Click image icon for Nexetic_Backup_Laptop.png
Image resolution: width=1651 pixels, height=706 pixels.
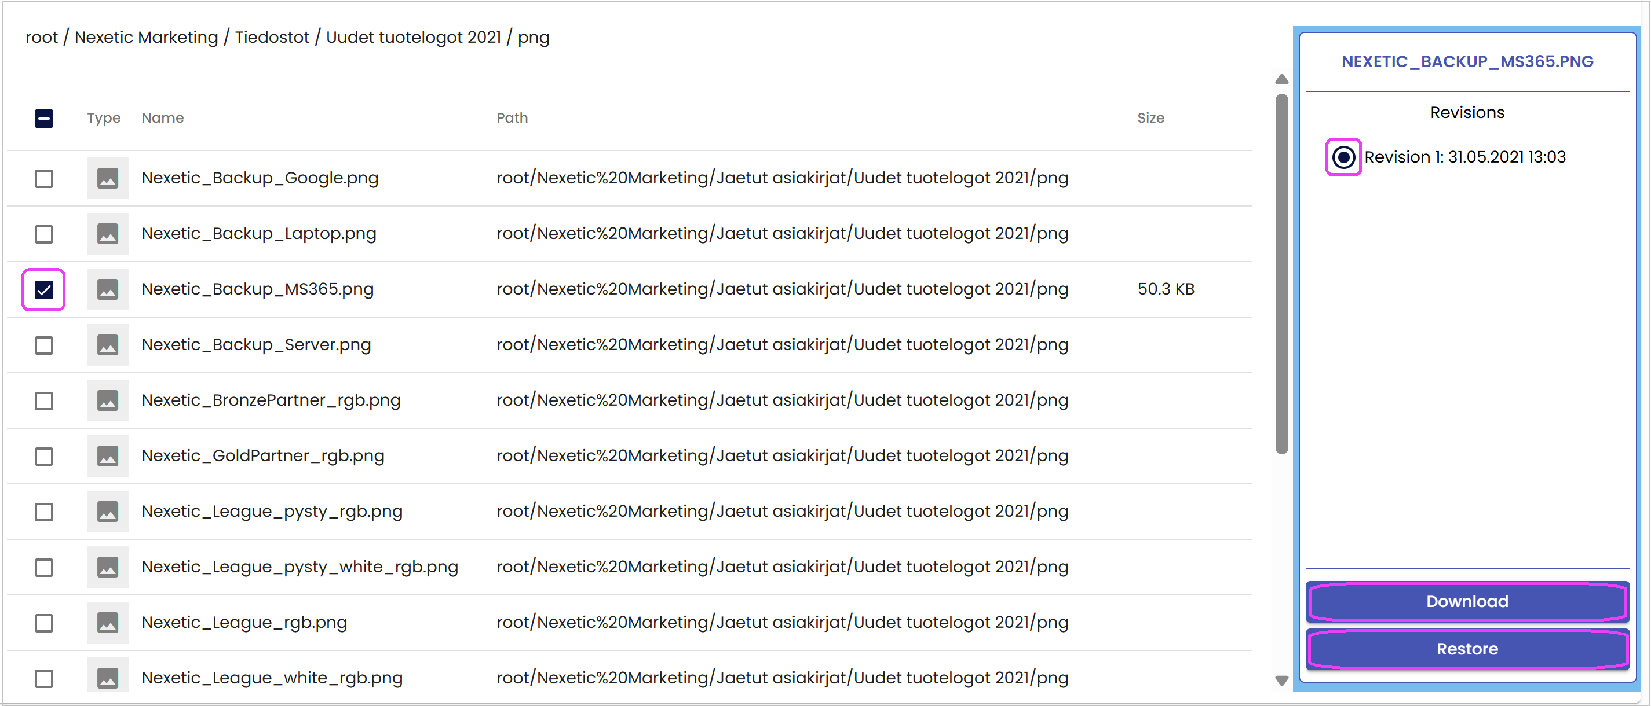pyautogui.click(x=107, y=234)
